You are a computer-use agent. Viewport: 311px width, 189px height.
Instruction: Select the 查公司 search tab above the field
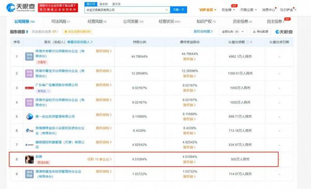click(91, 4)
